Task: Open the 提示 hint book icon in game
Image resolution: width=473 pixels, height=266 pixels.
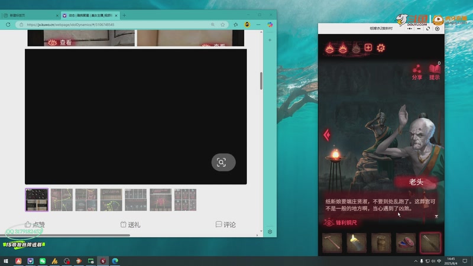Action: click(435, 72)
